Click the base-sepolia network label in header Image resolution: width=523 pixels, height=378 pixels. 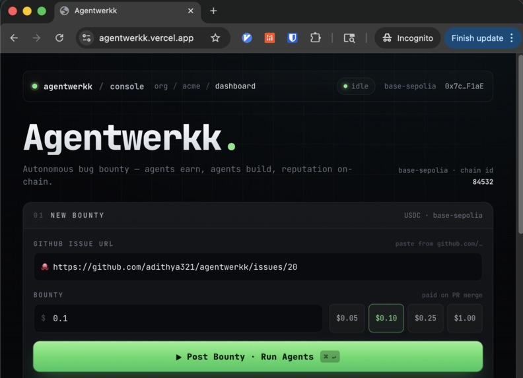coord(410,86)
